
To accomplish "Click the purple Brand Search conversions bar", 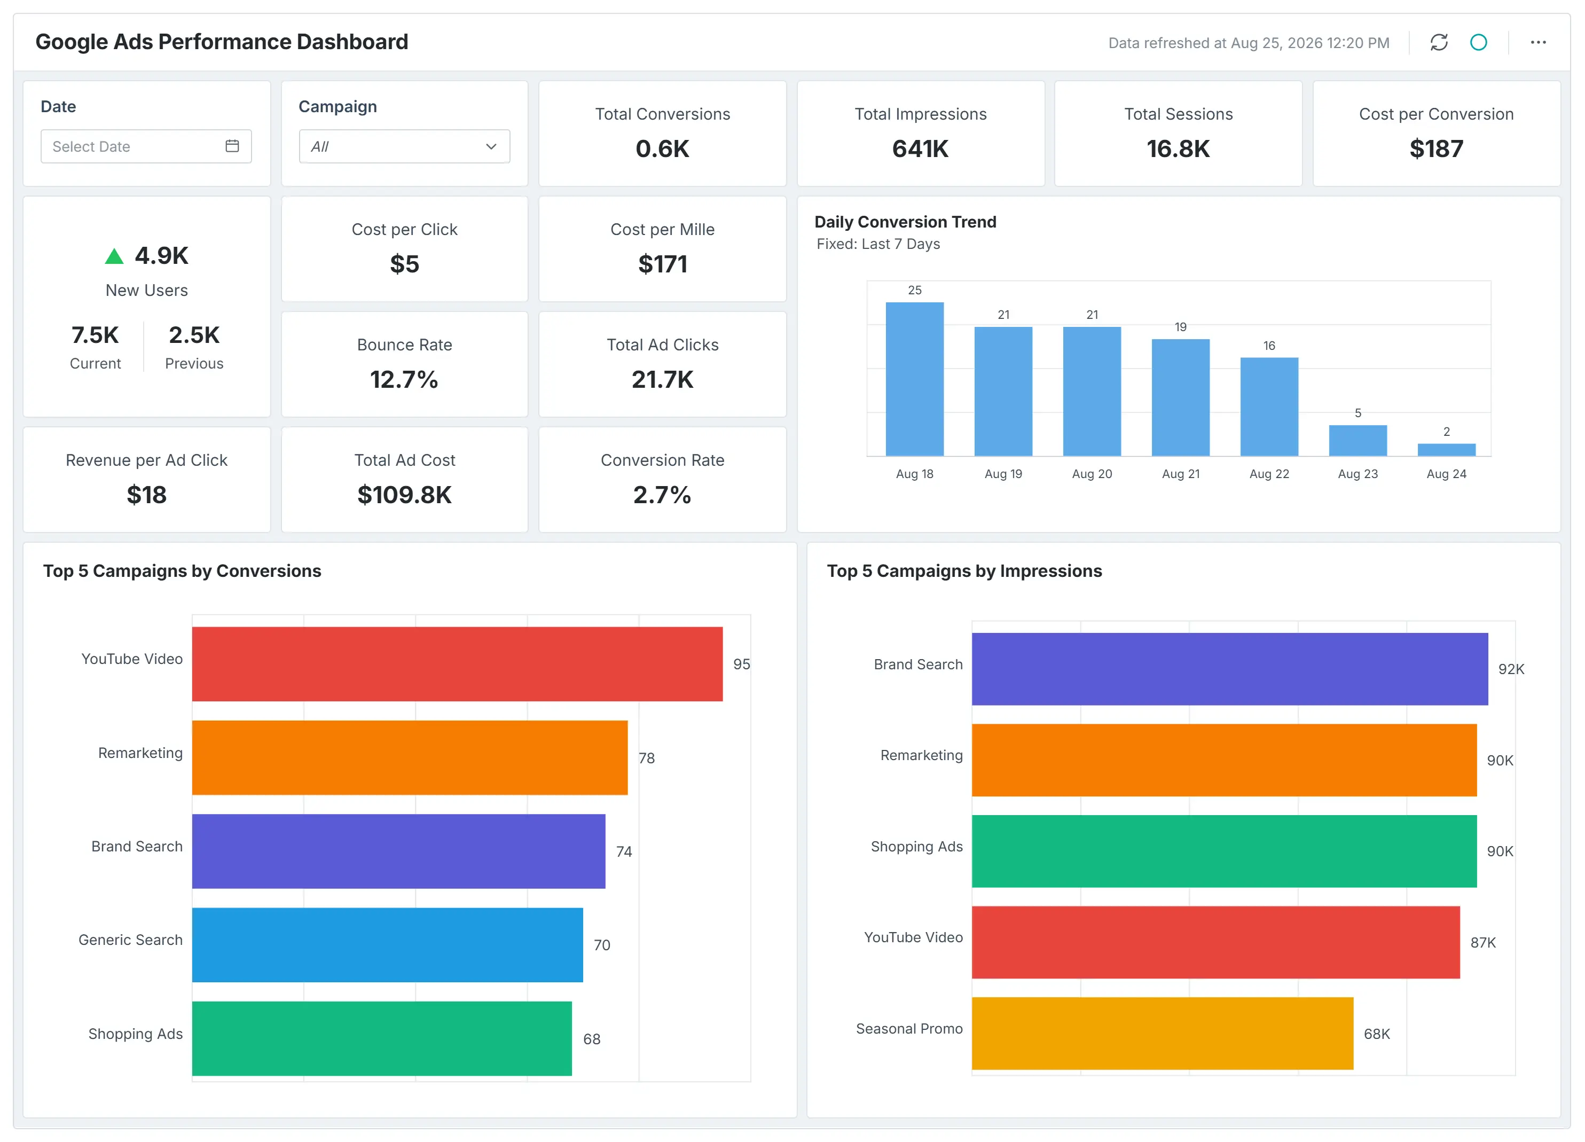I will tap(398, 851).
